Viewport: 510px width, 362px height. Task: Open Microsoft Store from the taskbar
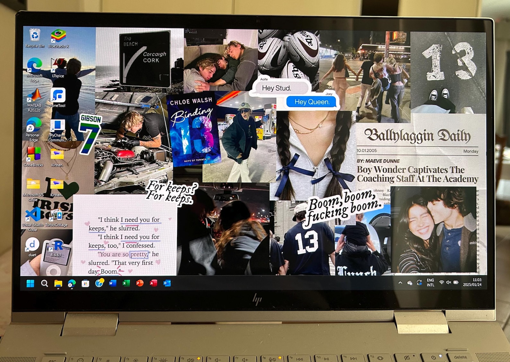[x=85, y=283]
